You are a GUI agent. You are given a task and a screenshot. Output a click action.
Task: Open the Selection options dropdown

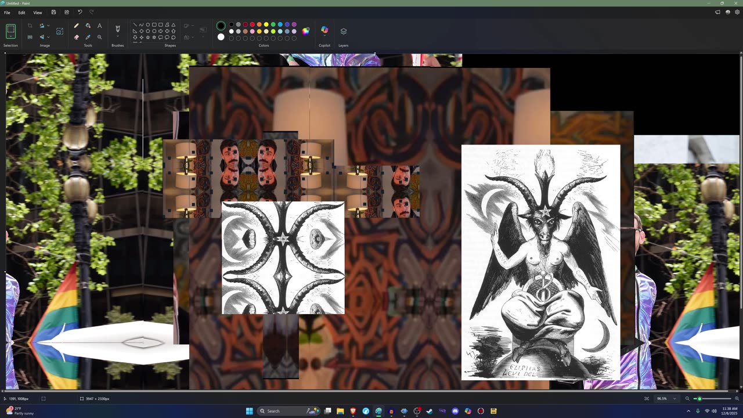click(x=10, y=37)
